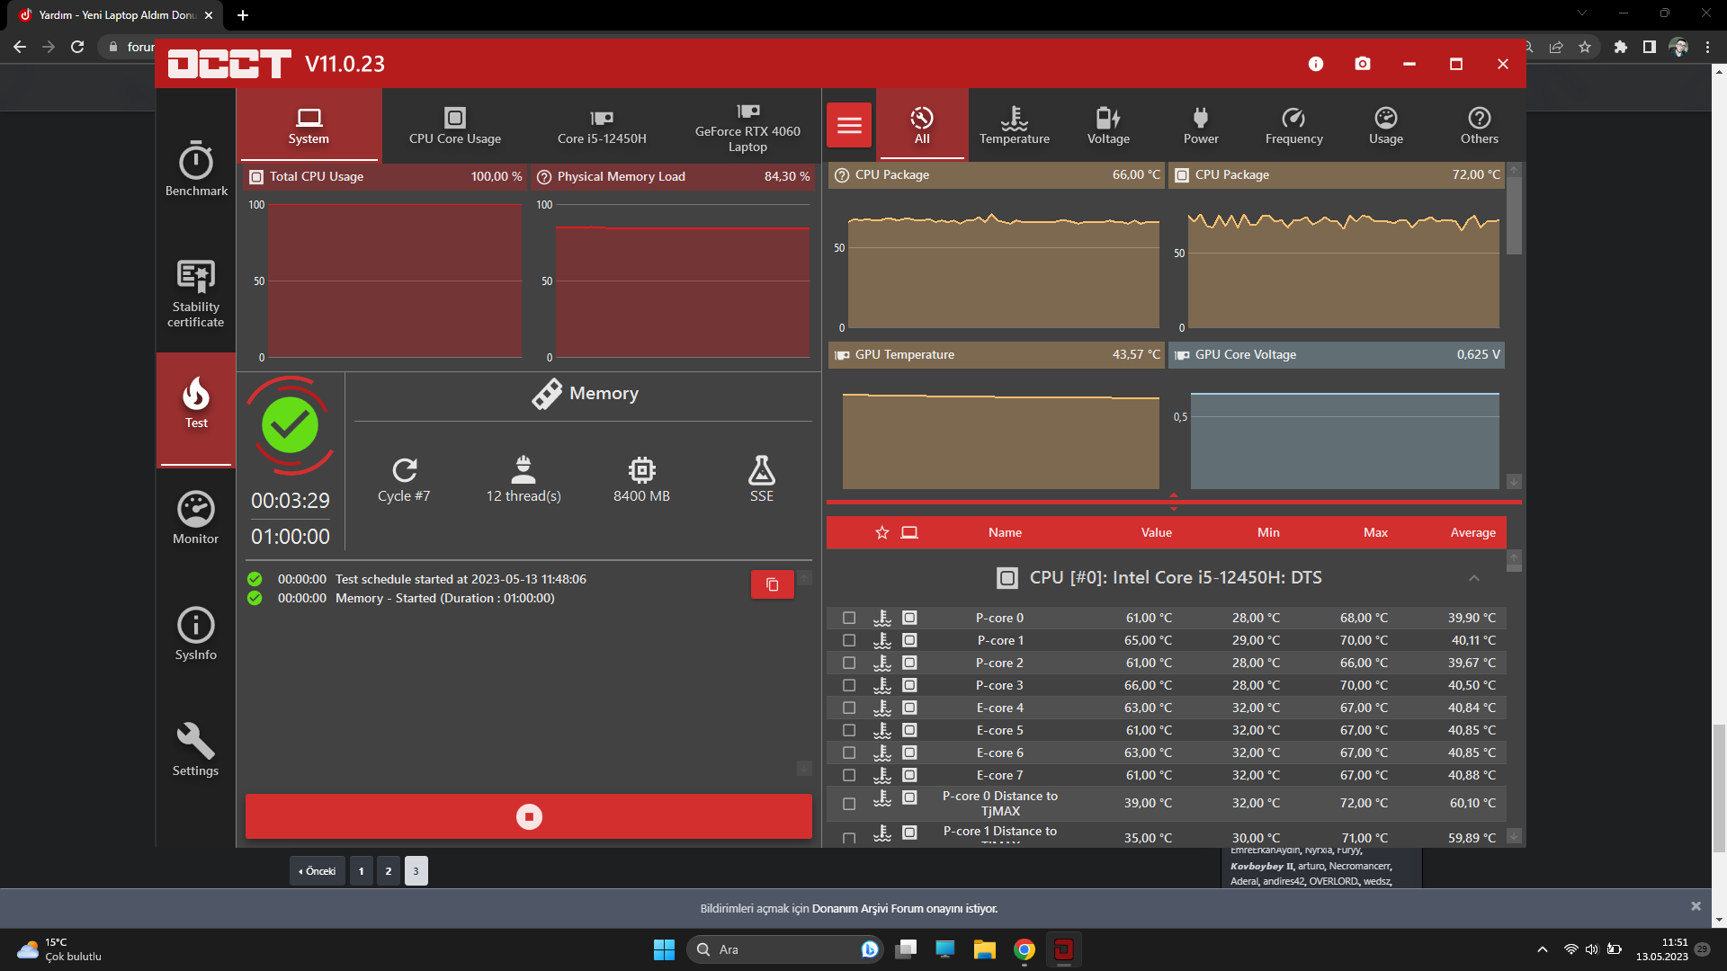Click the taskbar search box Ara

click(x=784, y=949)
